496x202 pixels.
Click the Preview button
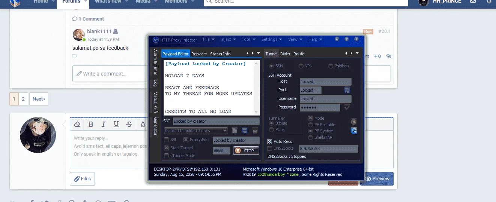[x=377, y=179]
